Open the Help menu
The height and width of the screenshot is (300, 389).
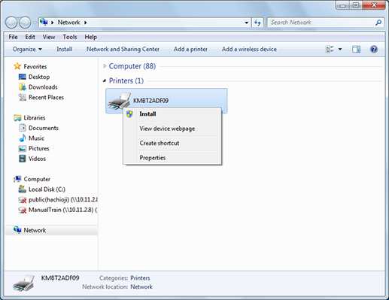90,37
